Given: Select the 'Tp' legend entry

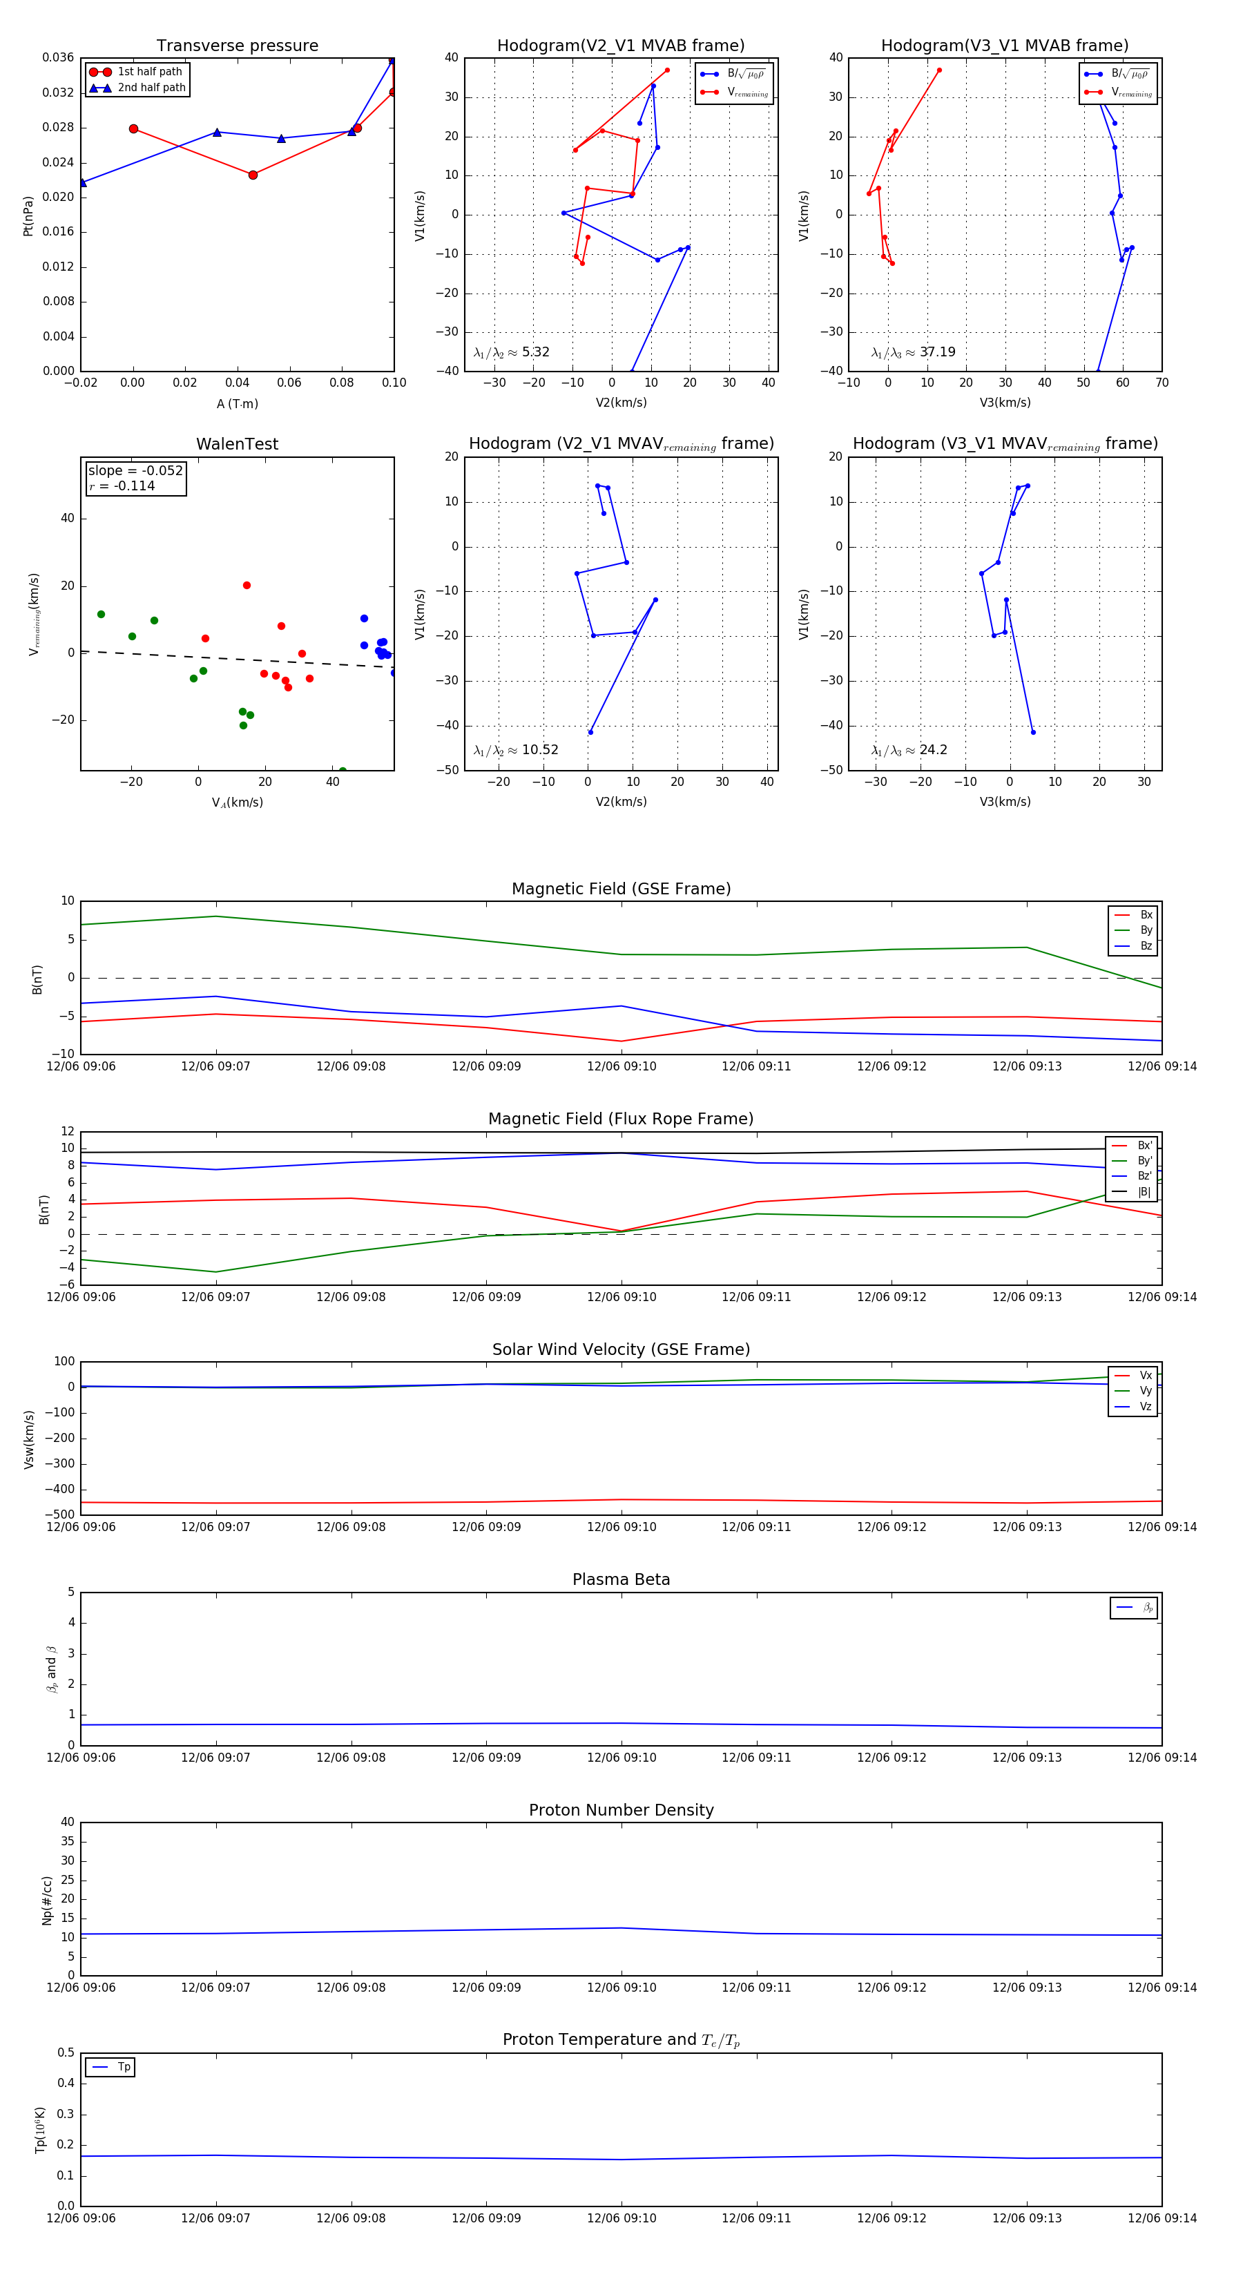Looking at the screenshot, I should [110, 2067].
